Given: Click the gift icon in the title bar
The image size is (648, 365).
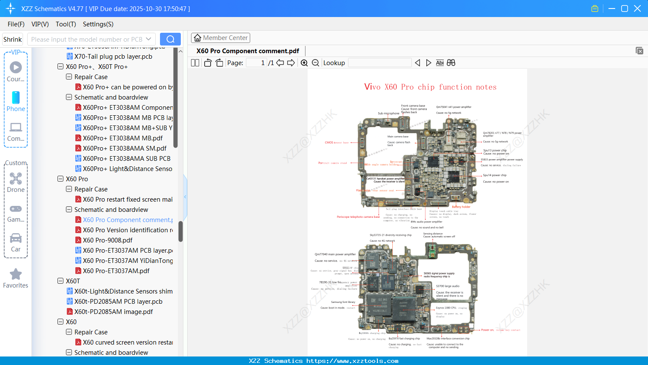Looking at the screenshot, I should coord(595,9).
